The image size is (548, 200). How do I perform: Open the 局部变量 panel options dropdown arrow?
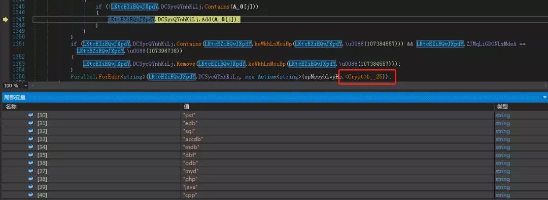pyautogui.click(x=544, y=97)
